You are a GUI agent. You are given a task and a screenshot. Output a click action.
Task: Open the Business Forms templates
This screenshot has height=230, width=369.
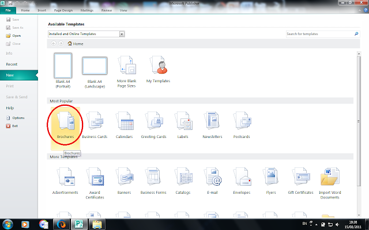153,181
